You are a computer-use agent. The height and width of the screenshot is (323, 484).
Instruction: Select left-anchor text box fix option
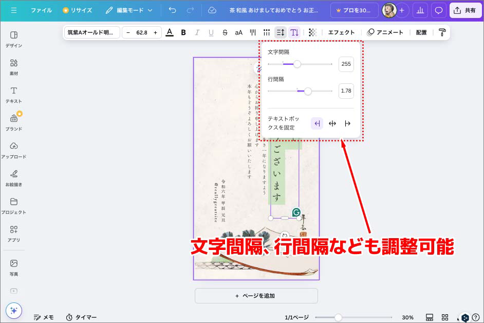point(317,123)
